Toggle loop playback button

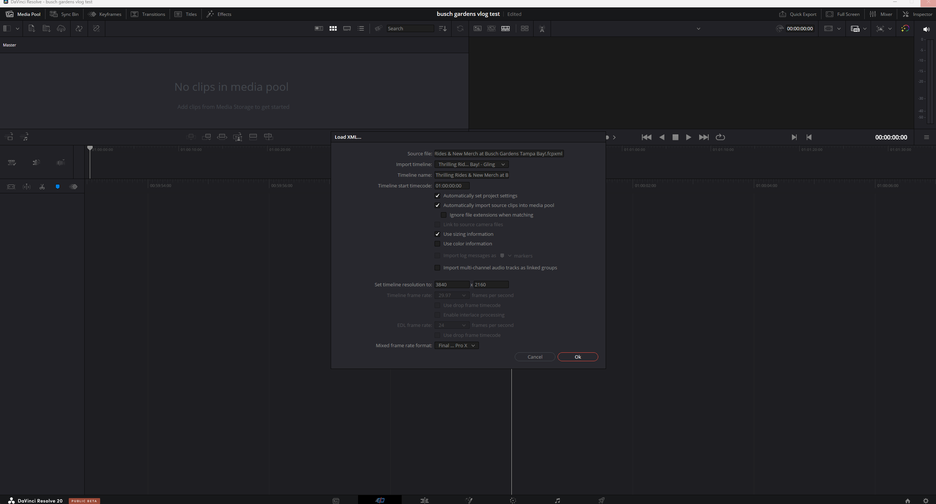[720, 137]
